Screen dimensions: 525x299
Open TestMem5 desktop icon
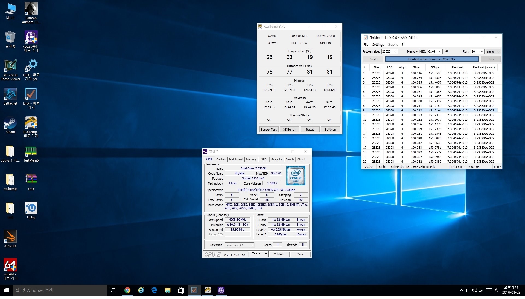pyautogui.click(x=31, y=154)
